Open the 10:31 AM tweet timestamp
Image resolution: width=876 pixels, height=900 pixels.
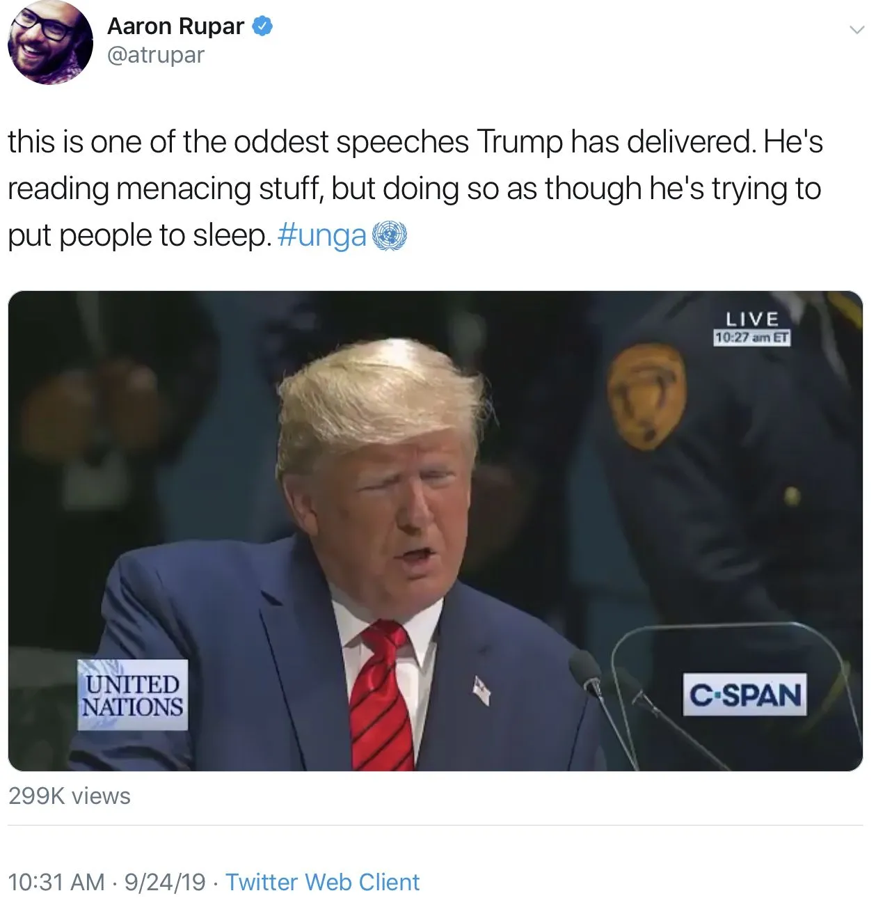click(x=56, y=882)
